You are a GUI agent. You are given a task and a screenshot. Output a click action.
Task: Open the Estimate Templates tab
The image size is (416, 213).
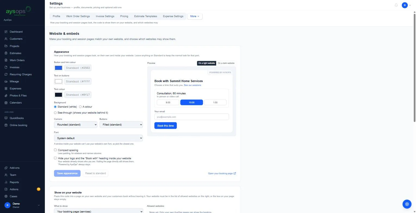pyautogui.click(x=145, y=16)
